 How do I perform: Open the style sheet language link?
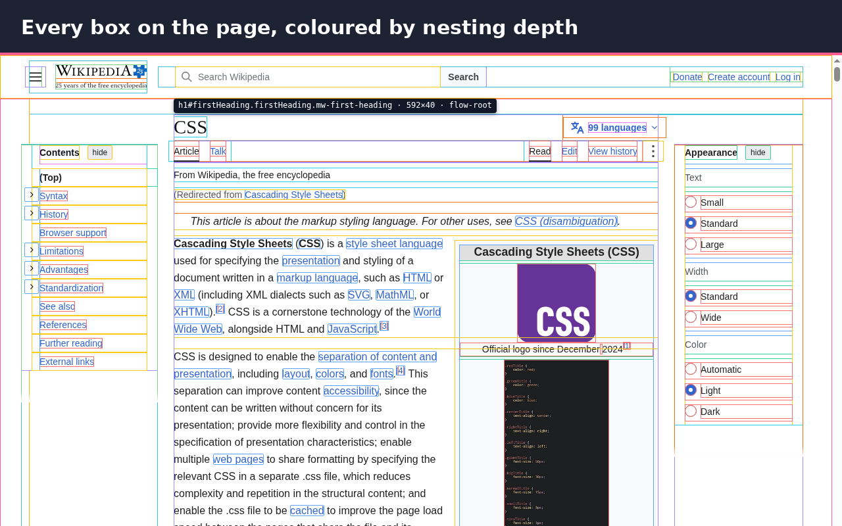tap(394, 244)
